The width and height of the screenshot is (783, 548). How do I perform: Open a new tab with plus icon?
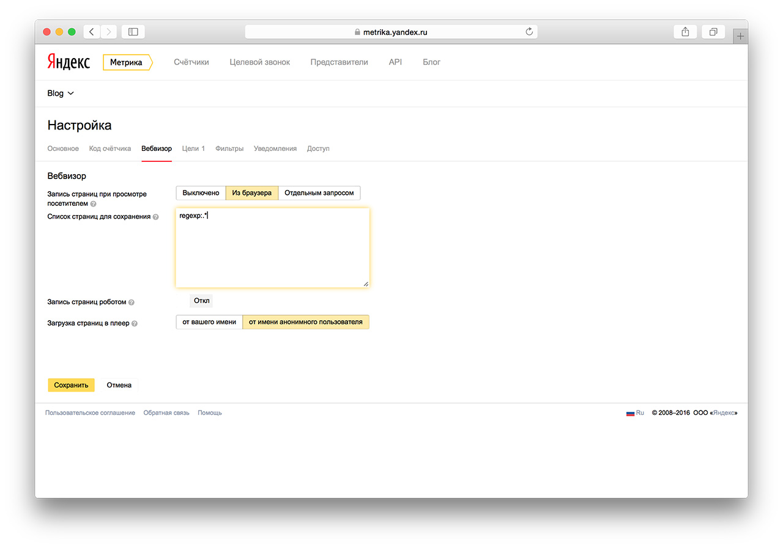tap(740, 36)
